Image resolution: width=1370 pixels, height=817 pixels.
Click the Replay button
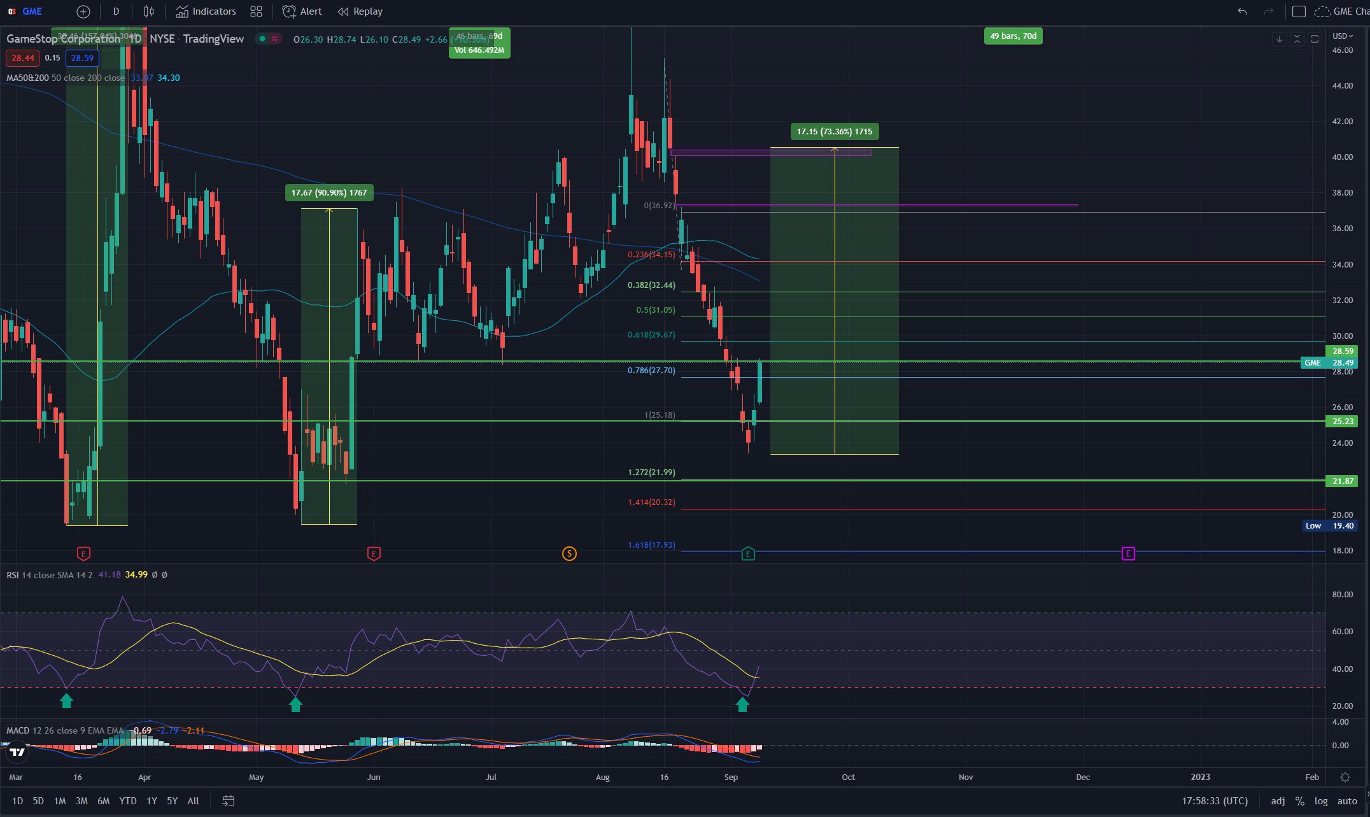click(360, 11)
